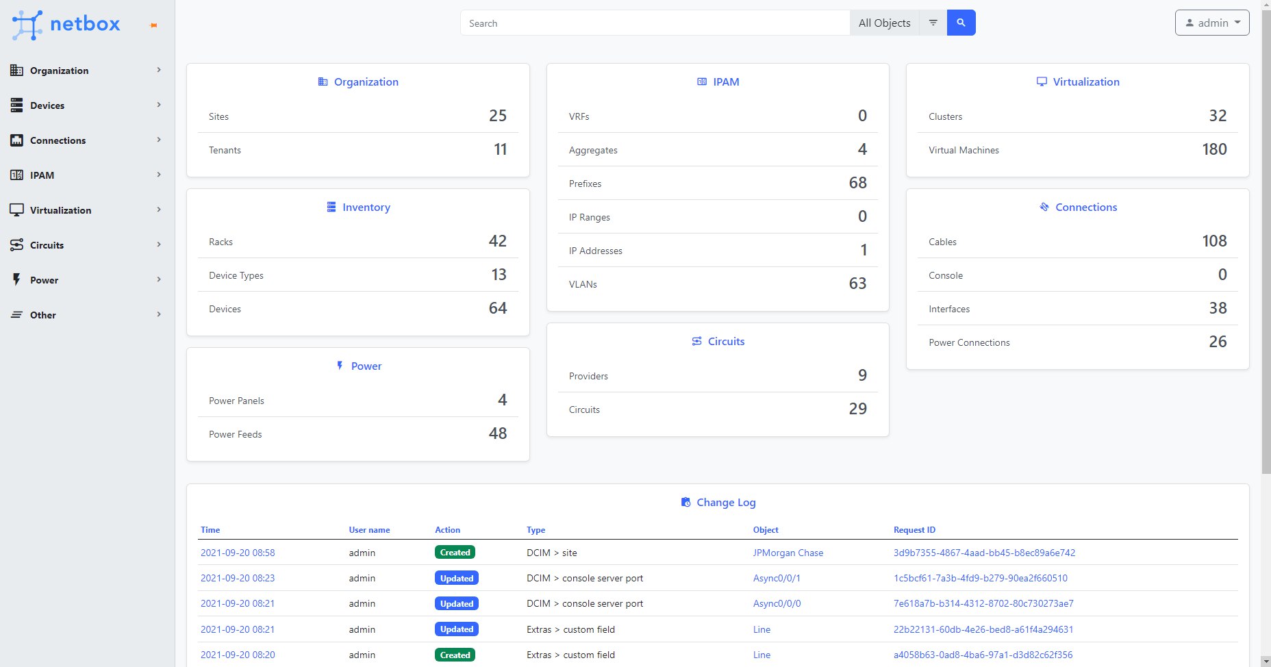Open the Circuits sidebar menu

click(86, 245)
